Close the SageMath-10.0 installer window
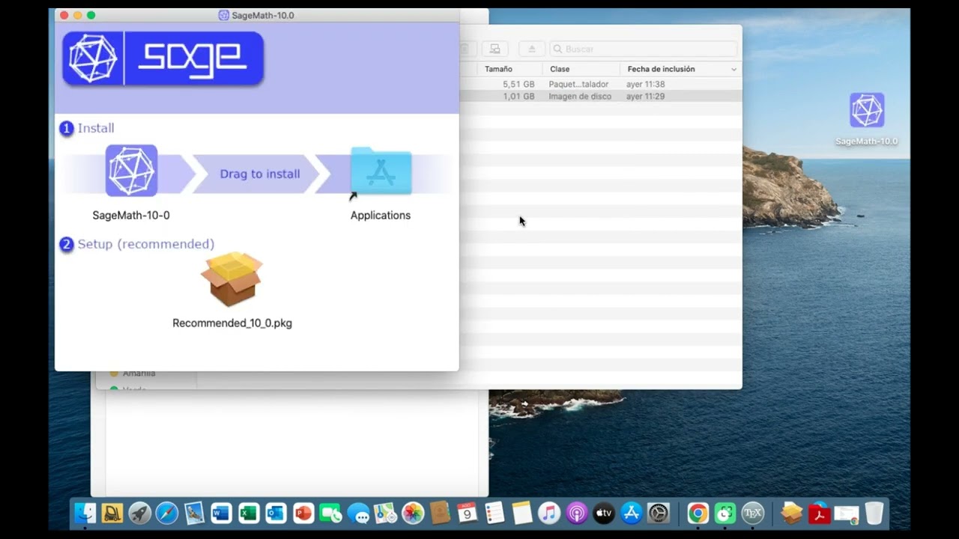Image resolution: width=959 pixels, height=539 pixels. click(x=64, y=15)
